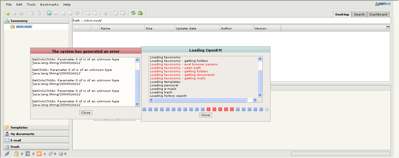Click the Delete toolbar icon
The height and width of the screenshot is (158, 399).
[77, 13]
